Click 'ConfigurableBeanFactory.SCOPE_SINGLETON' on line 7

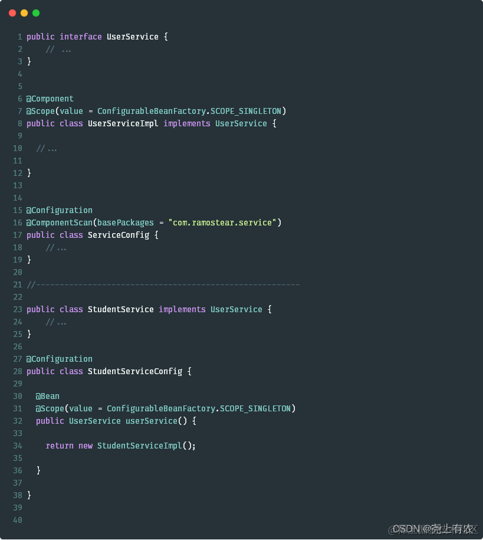pos(189,111)
